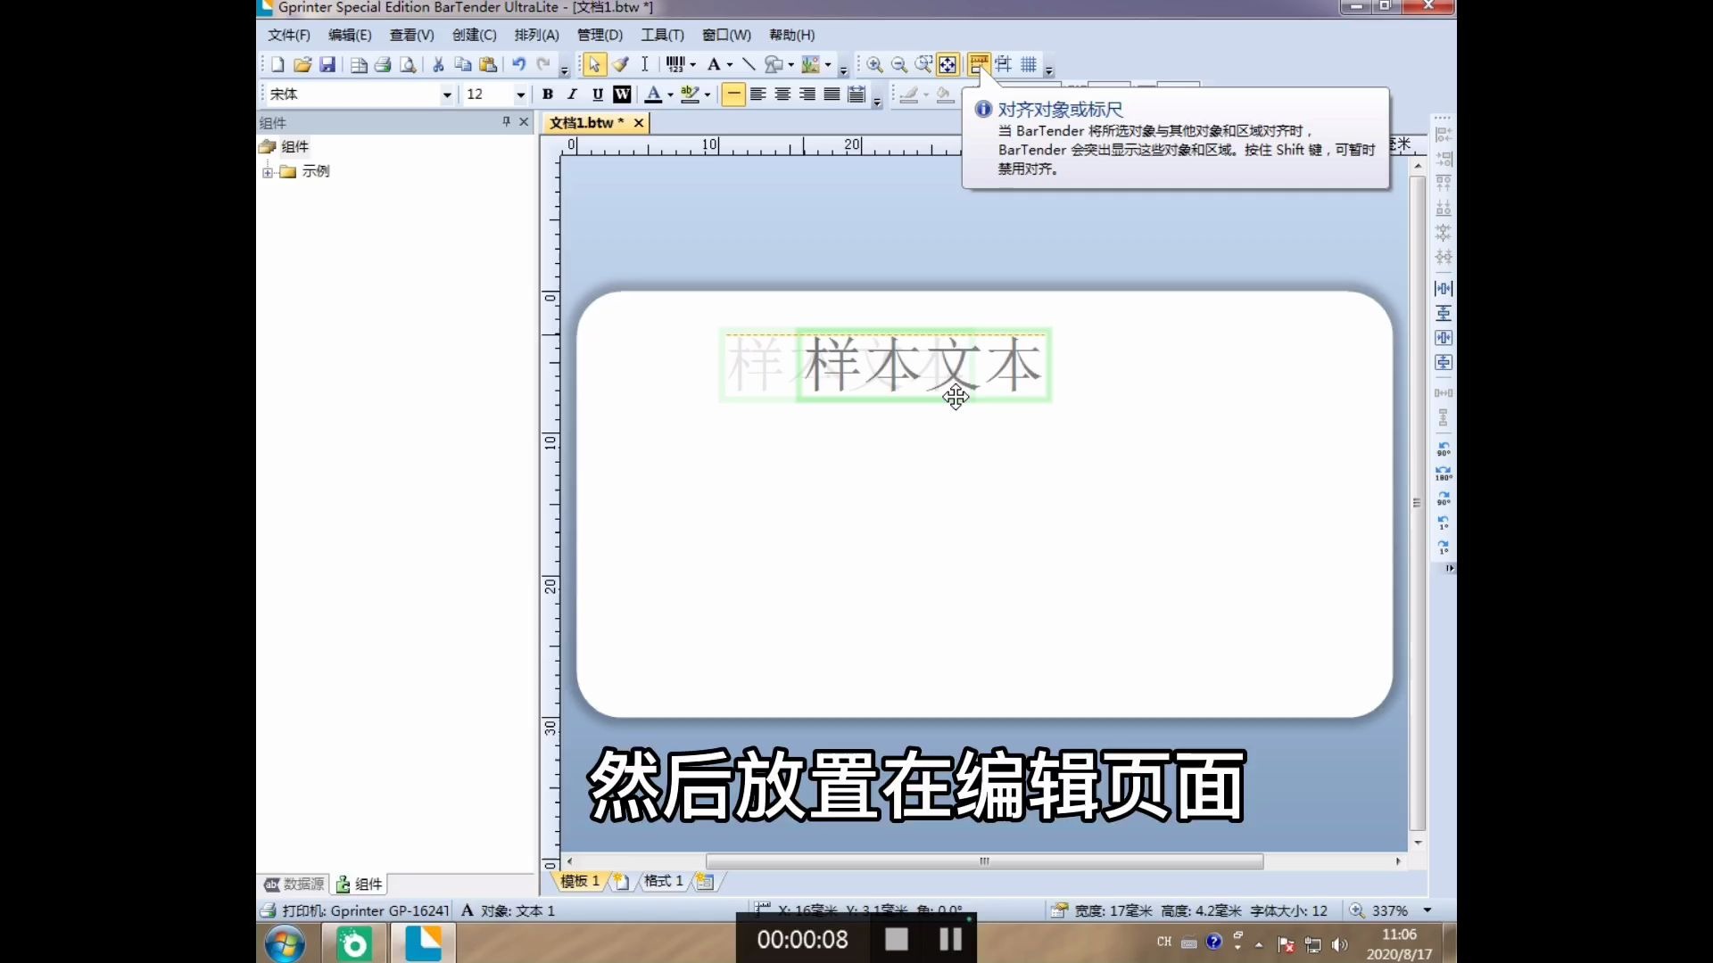The width and height of the screenshot is (1713, 963).
Task: Justify the text
Action: pyautogui.click(x=832, y=95)
